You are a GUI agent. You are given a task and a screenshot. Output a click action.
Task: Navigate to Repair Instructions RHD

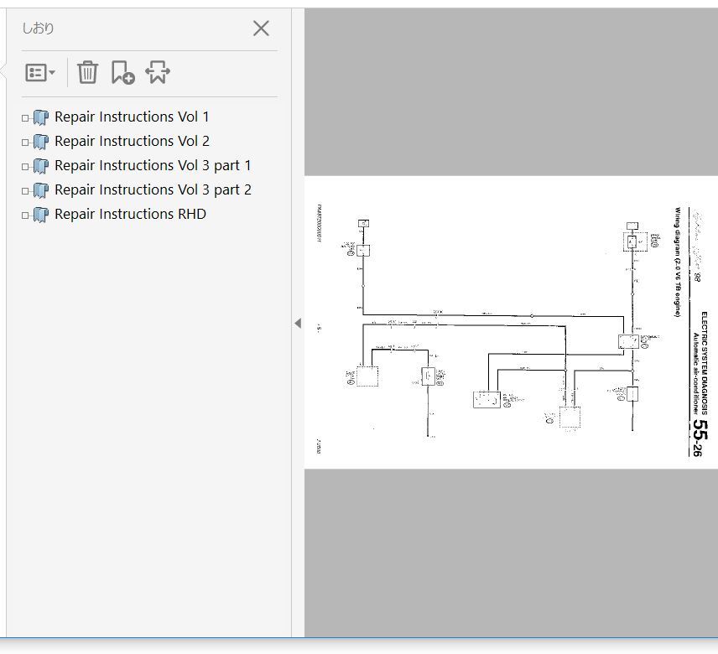tap(130, 215)
